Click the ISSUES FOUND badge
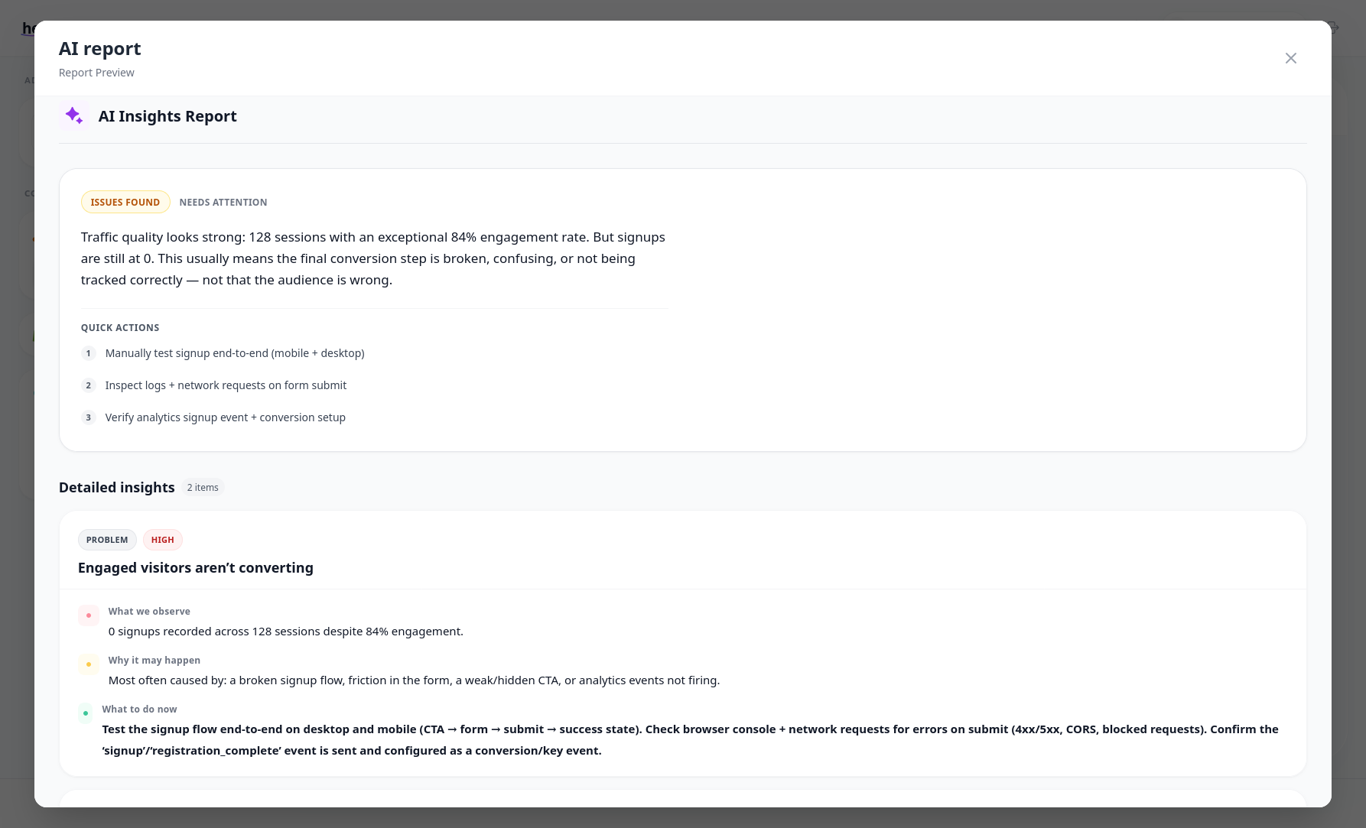Image resolution: width=1366 pixels, height=828 pixels. pos(125,202)
